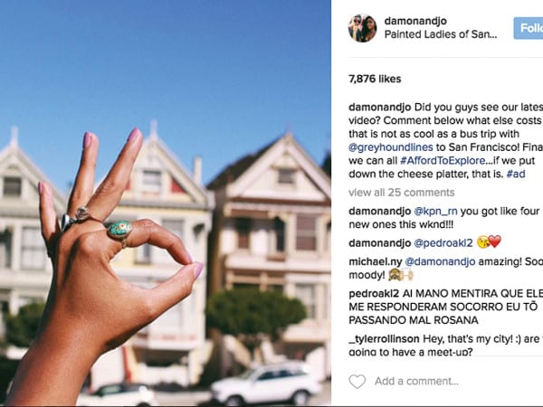Open damonandjo username in post header
The height and width of the screenshot is (407, 543).
pos(415,21)
